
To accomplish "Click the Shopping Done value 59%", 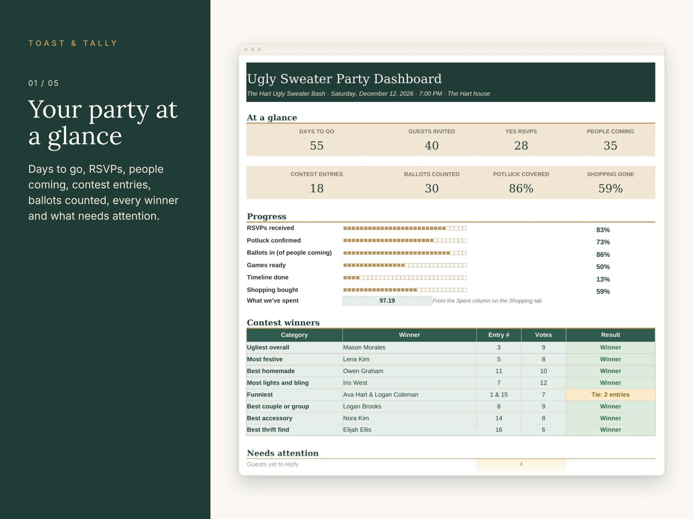I will 610,188.
